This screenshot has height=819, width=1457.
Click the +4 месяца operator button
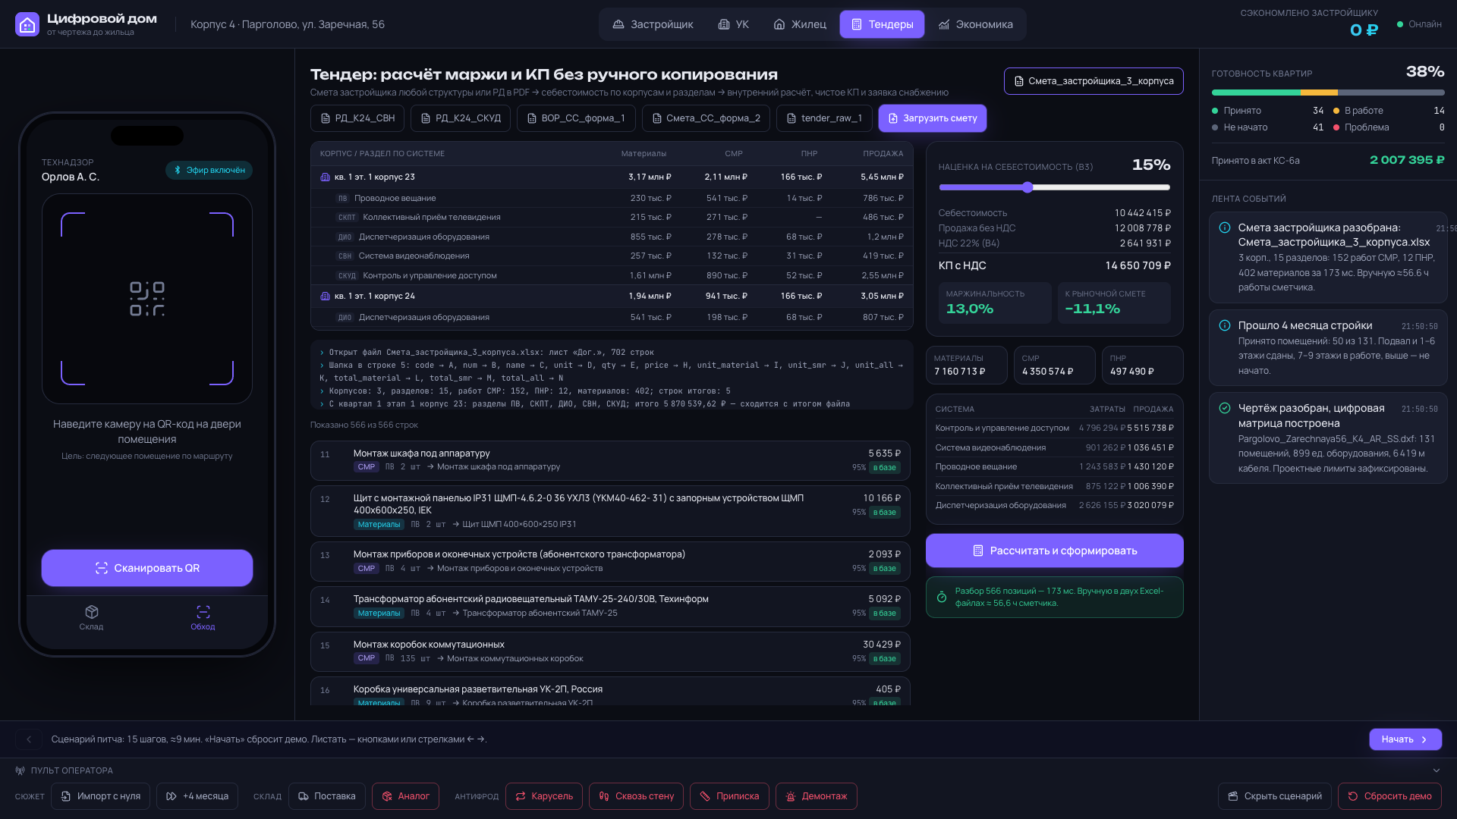pos(197,796)
